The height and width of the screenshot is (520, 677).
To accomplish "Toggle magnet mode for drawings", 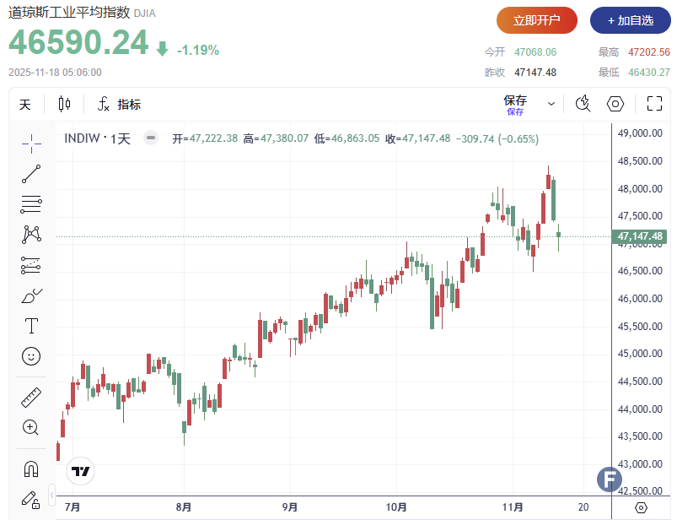I will [31, 469].
